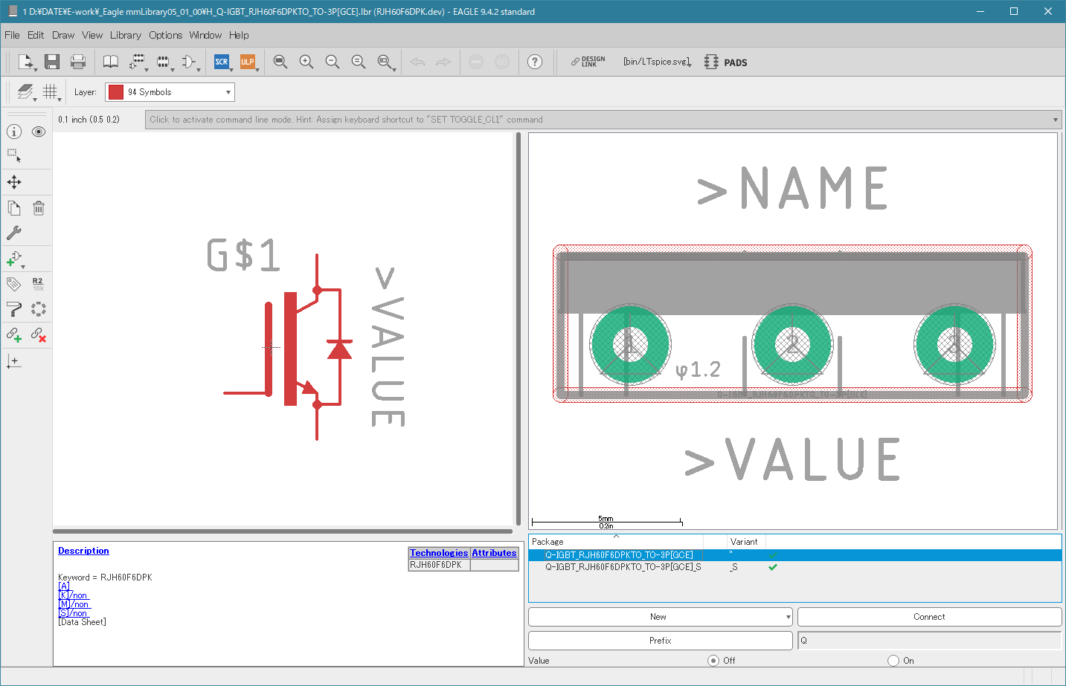Click the Prefix button
The image size is (1066, 686).
pos(660,641)
